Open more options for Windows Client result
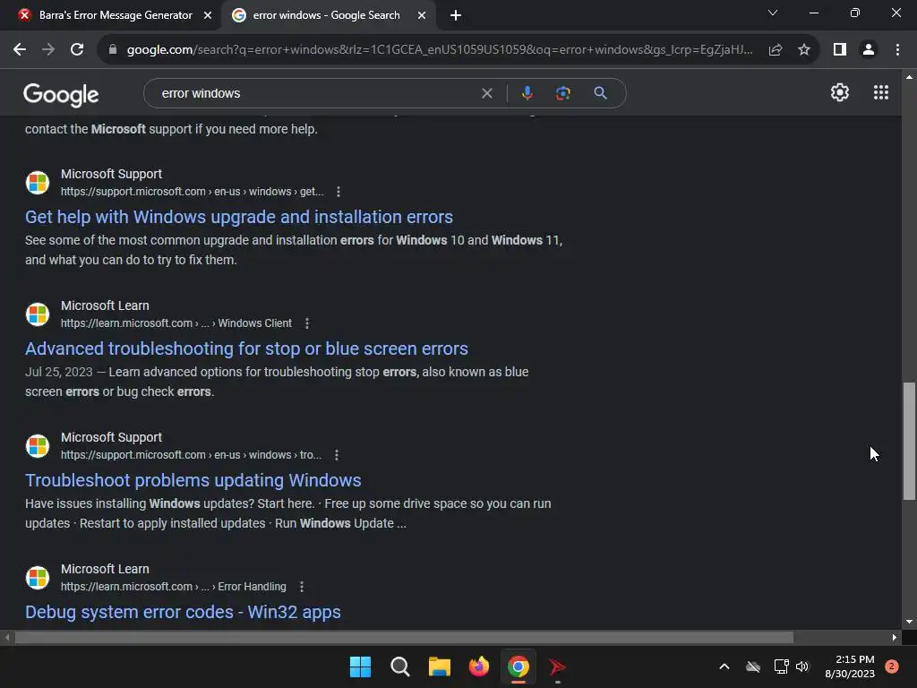Viewport: 917px width, 688px height. pos(306,323)
